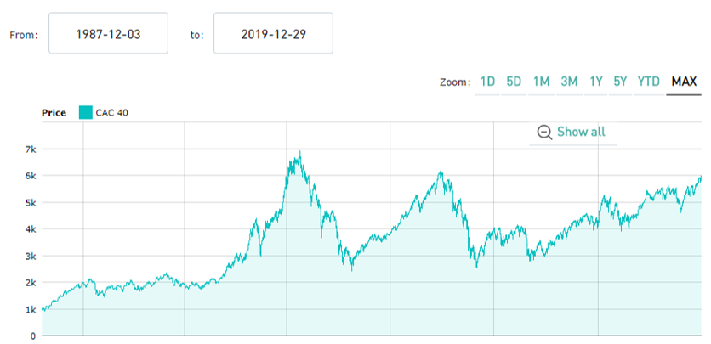The image size is (711, 344).
Task: Click the Show all link
Action: pyautogui.click(x=581, y=132)
